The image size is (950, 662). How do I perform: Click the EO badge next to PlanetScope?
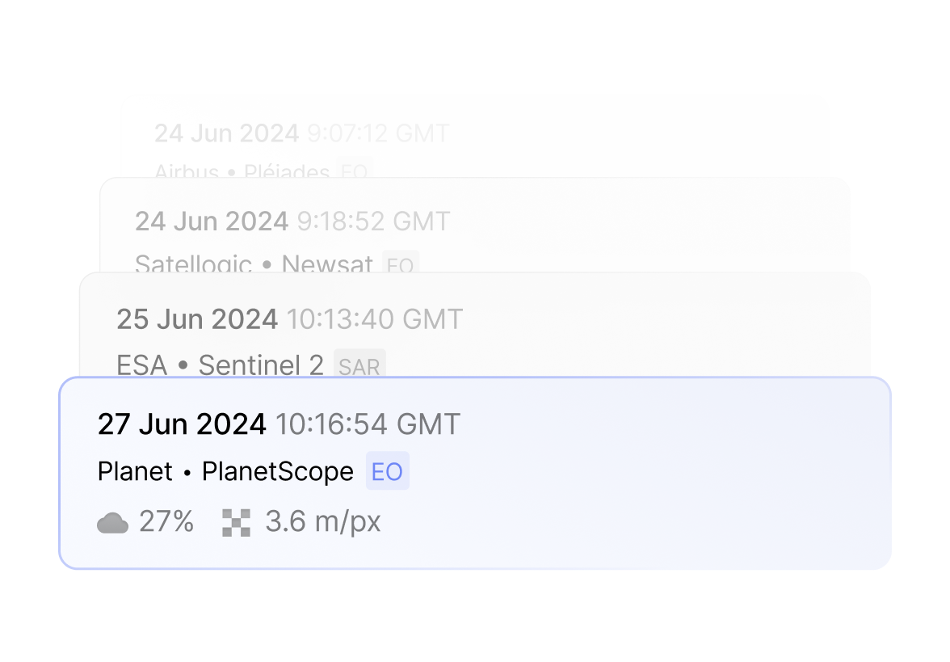click(387, 471)
